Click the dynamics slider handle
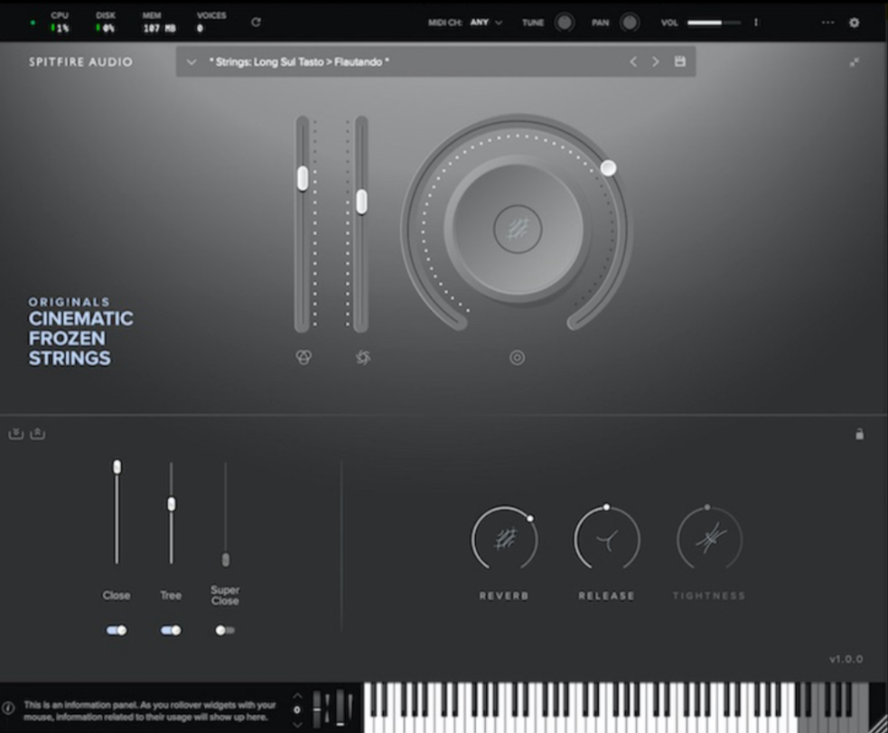Screen dimensions: 888x733 click(361, 202)
